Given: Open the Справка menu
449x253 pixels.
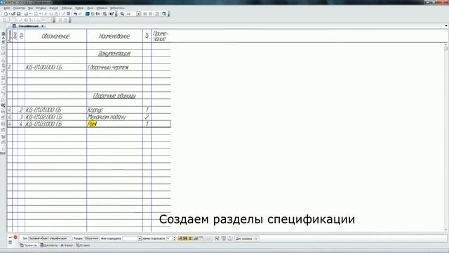Looking at the screenshot, I should 102,8.
